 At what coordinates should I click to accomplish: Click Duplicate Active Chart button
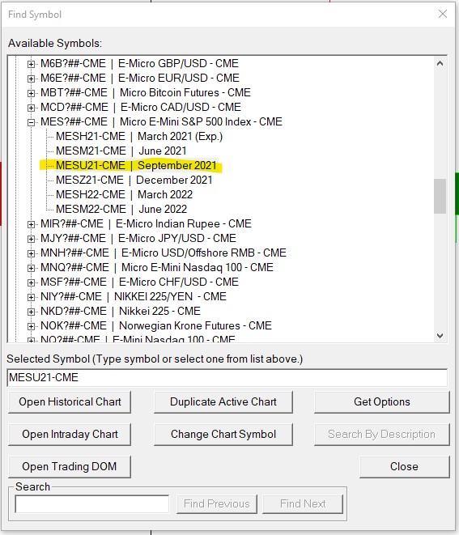coord(223,402)
